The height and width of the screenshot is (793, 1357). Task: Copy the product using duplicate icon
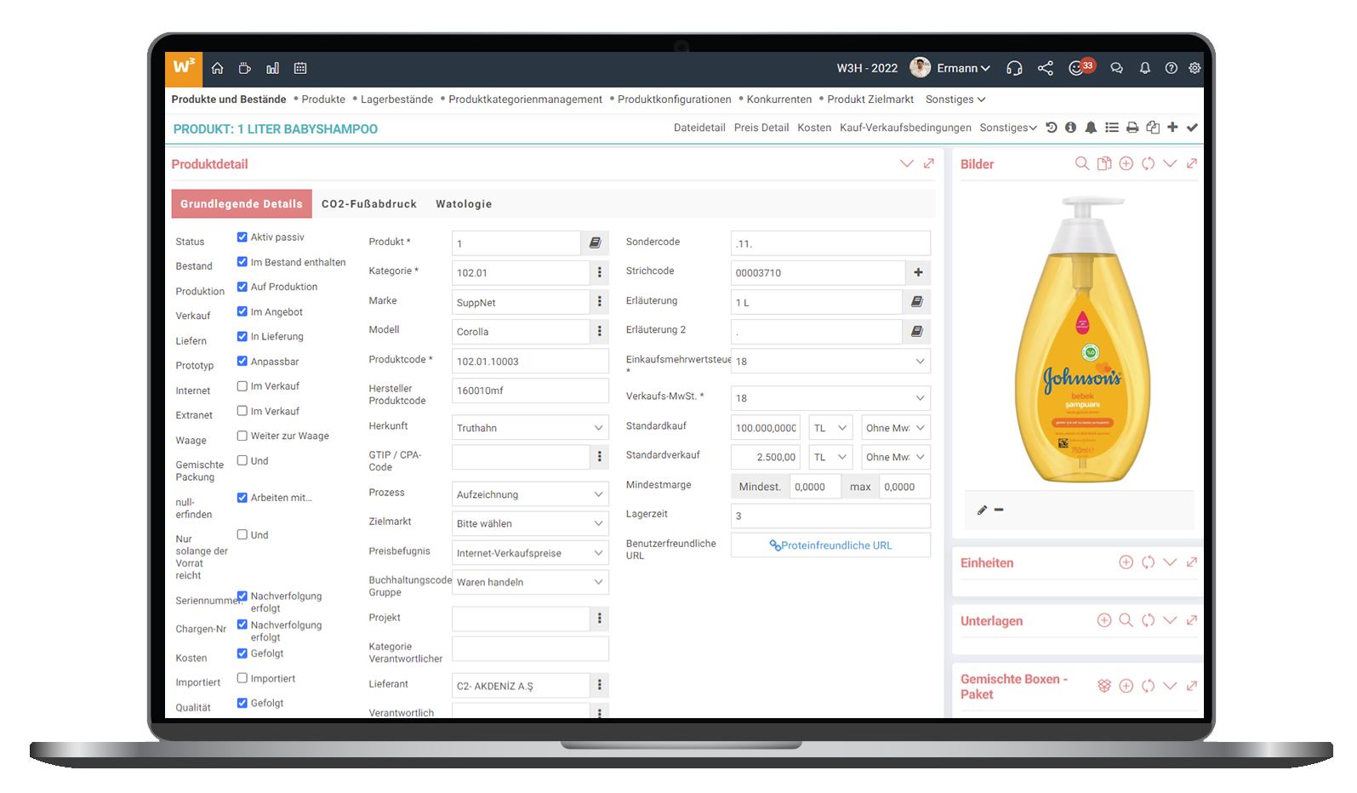[1153, 128]
